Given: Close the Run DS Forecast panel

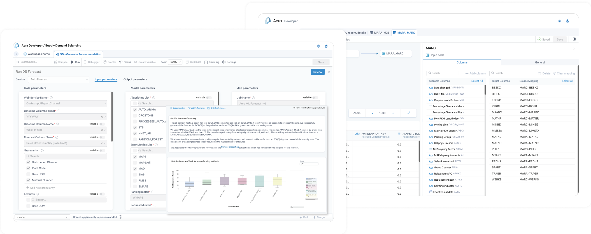Looking at the screenshot, I should (329, 72).
